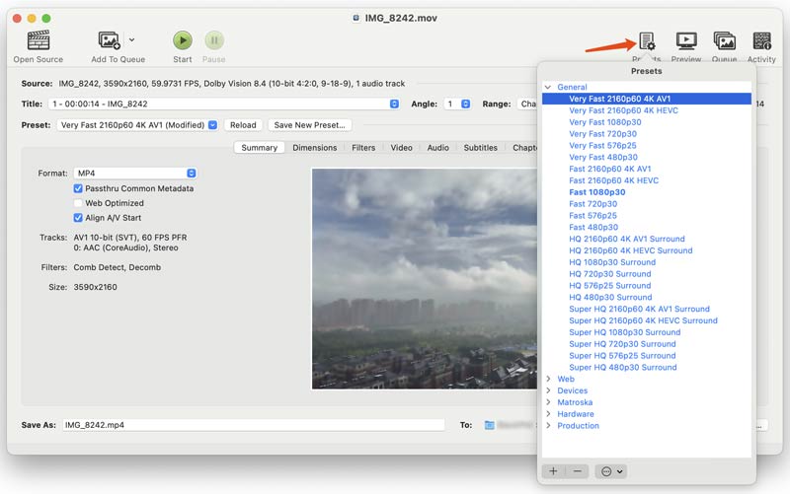This screenshot has width=790, height=494.
Task: Click the Save As filename field
Action: click(254, 425)
